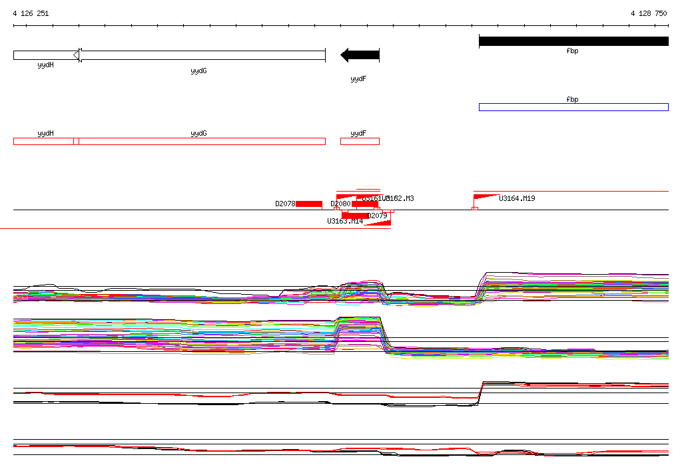Click the "U3163.M14" text label
The height and width of the screenshot is (475, 682).
coord(346,222)
